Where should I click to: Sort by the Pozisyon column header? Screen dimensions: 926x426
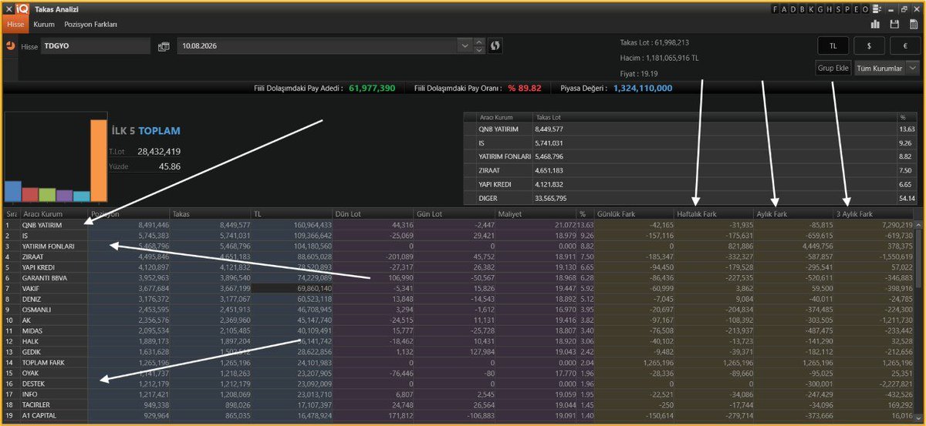click(x=128, y=213)
